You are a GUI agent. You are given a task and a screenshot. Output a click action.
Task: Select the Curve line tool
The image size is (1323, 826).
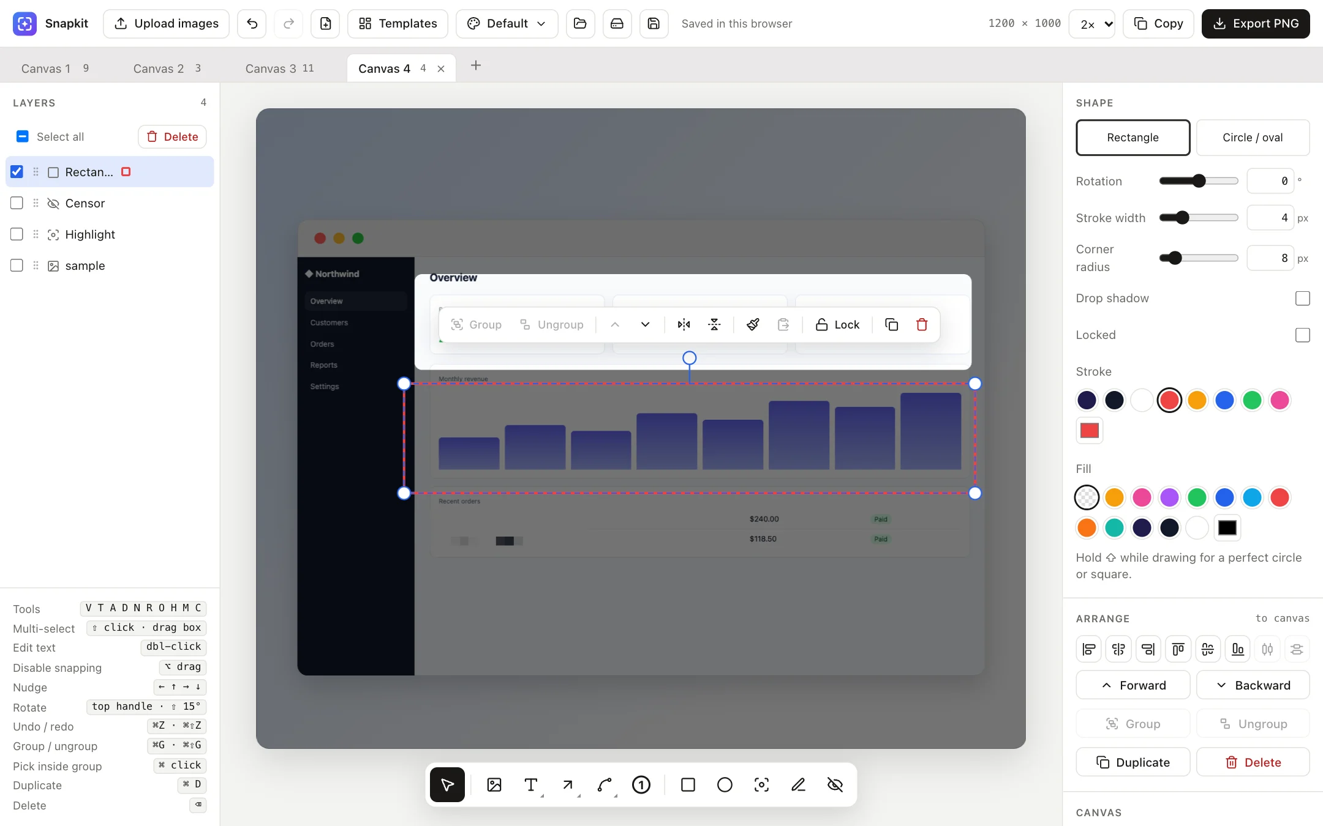pos(605,784)
